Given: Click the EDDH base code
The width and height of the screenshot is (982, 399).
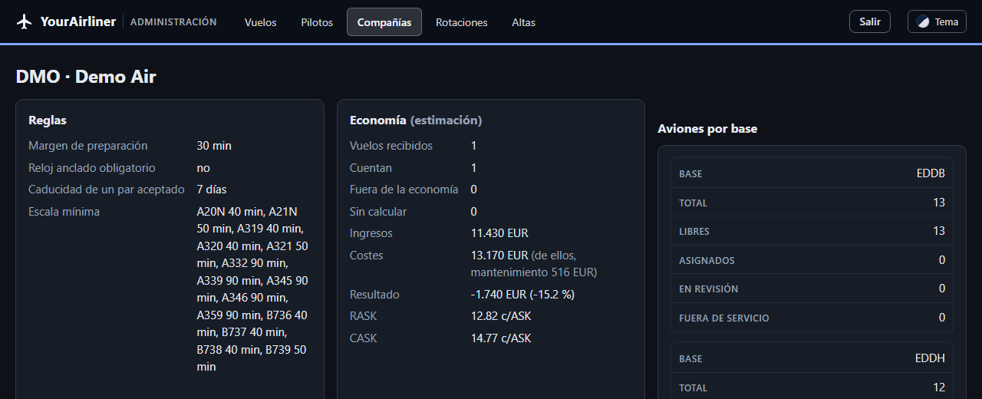Looking at the screenshot, I should pyautogui.click(x=931, y=358).
